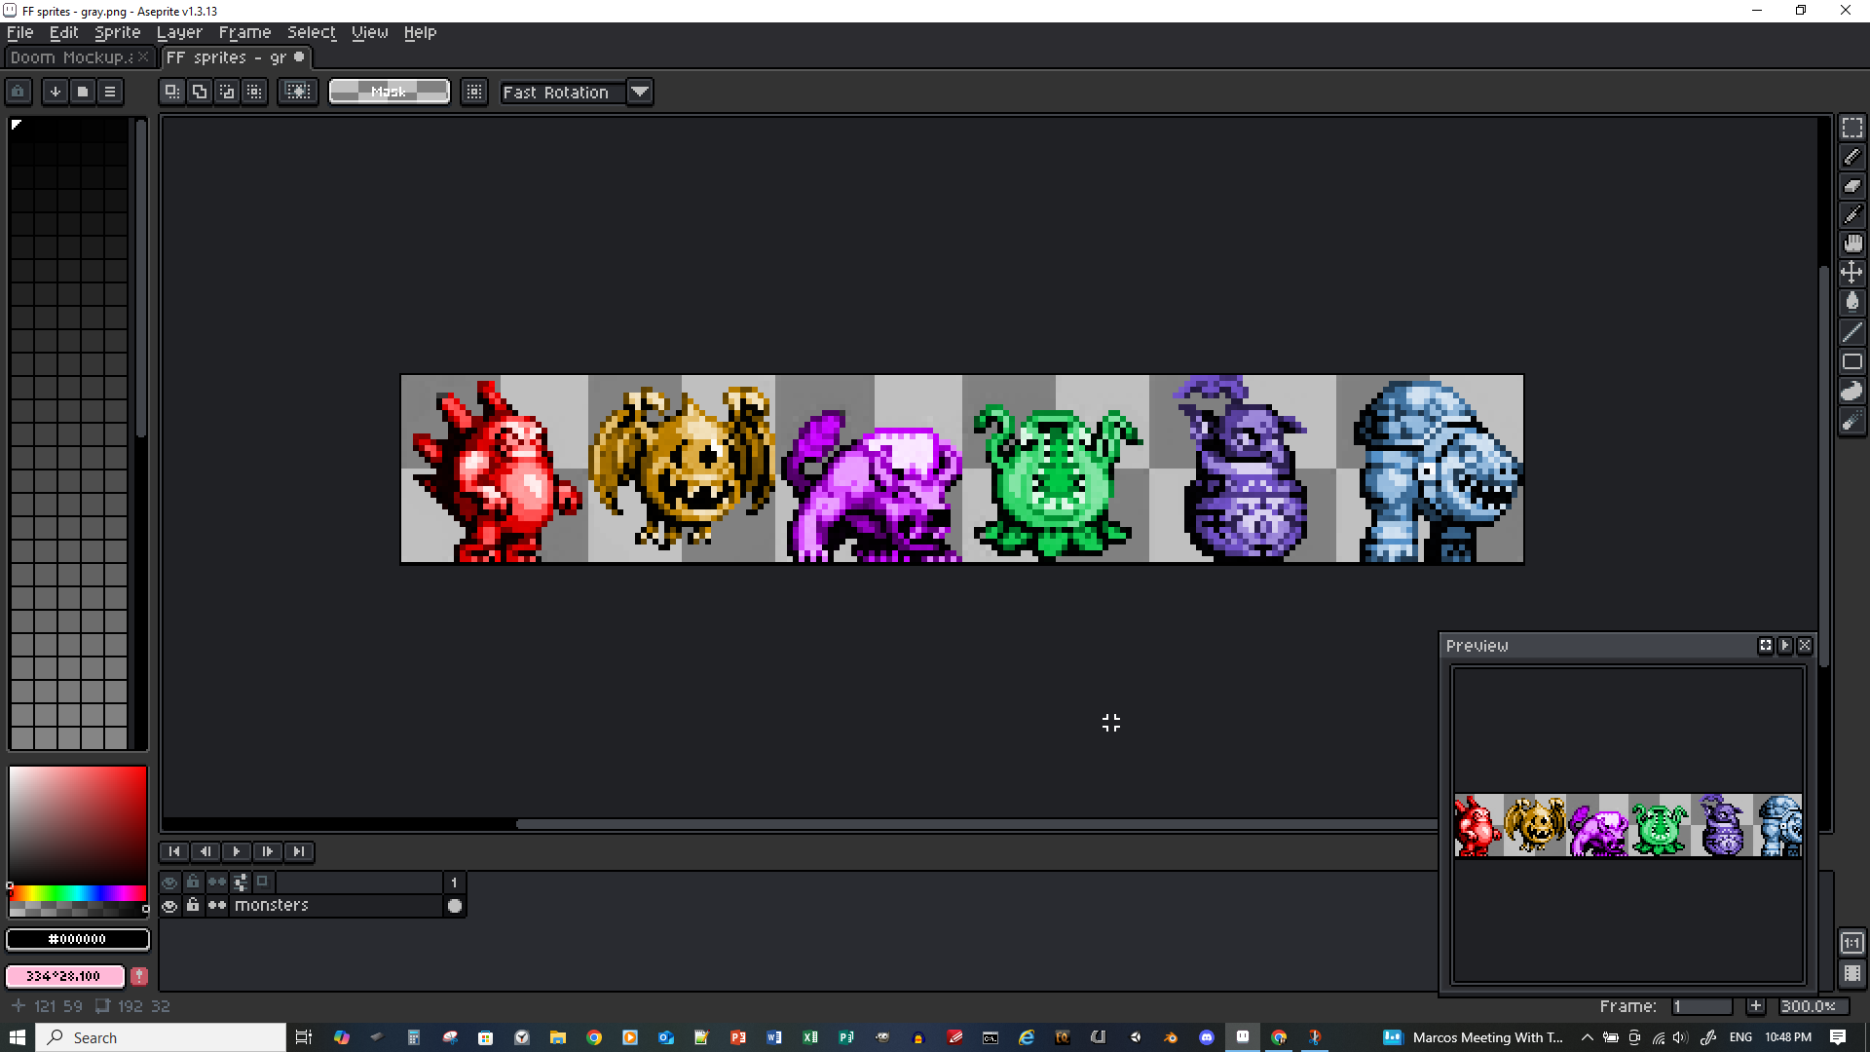1870x1052 pixels.
Task: Toggle opaque Mask transparent color button
Action: 390,92
